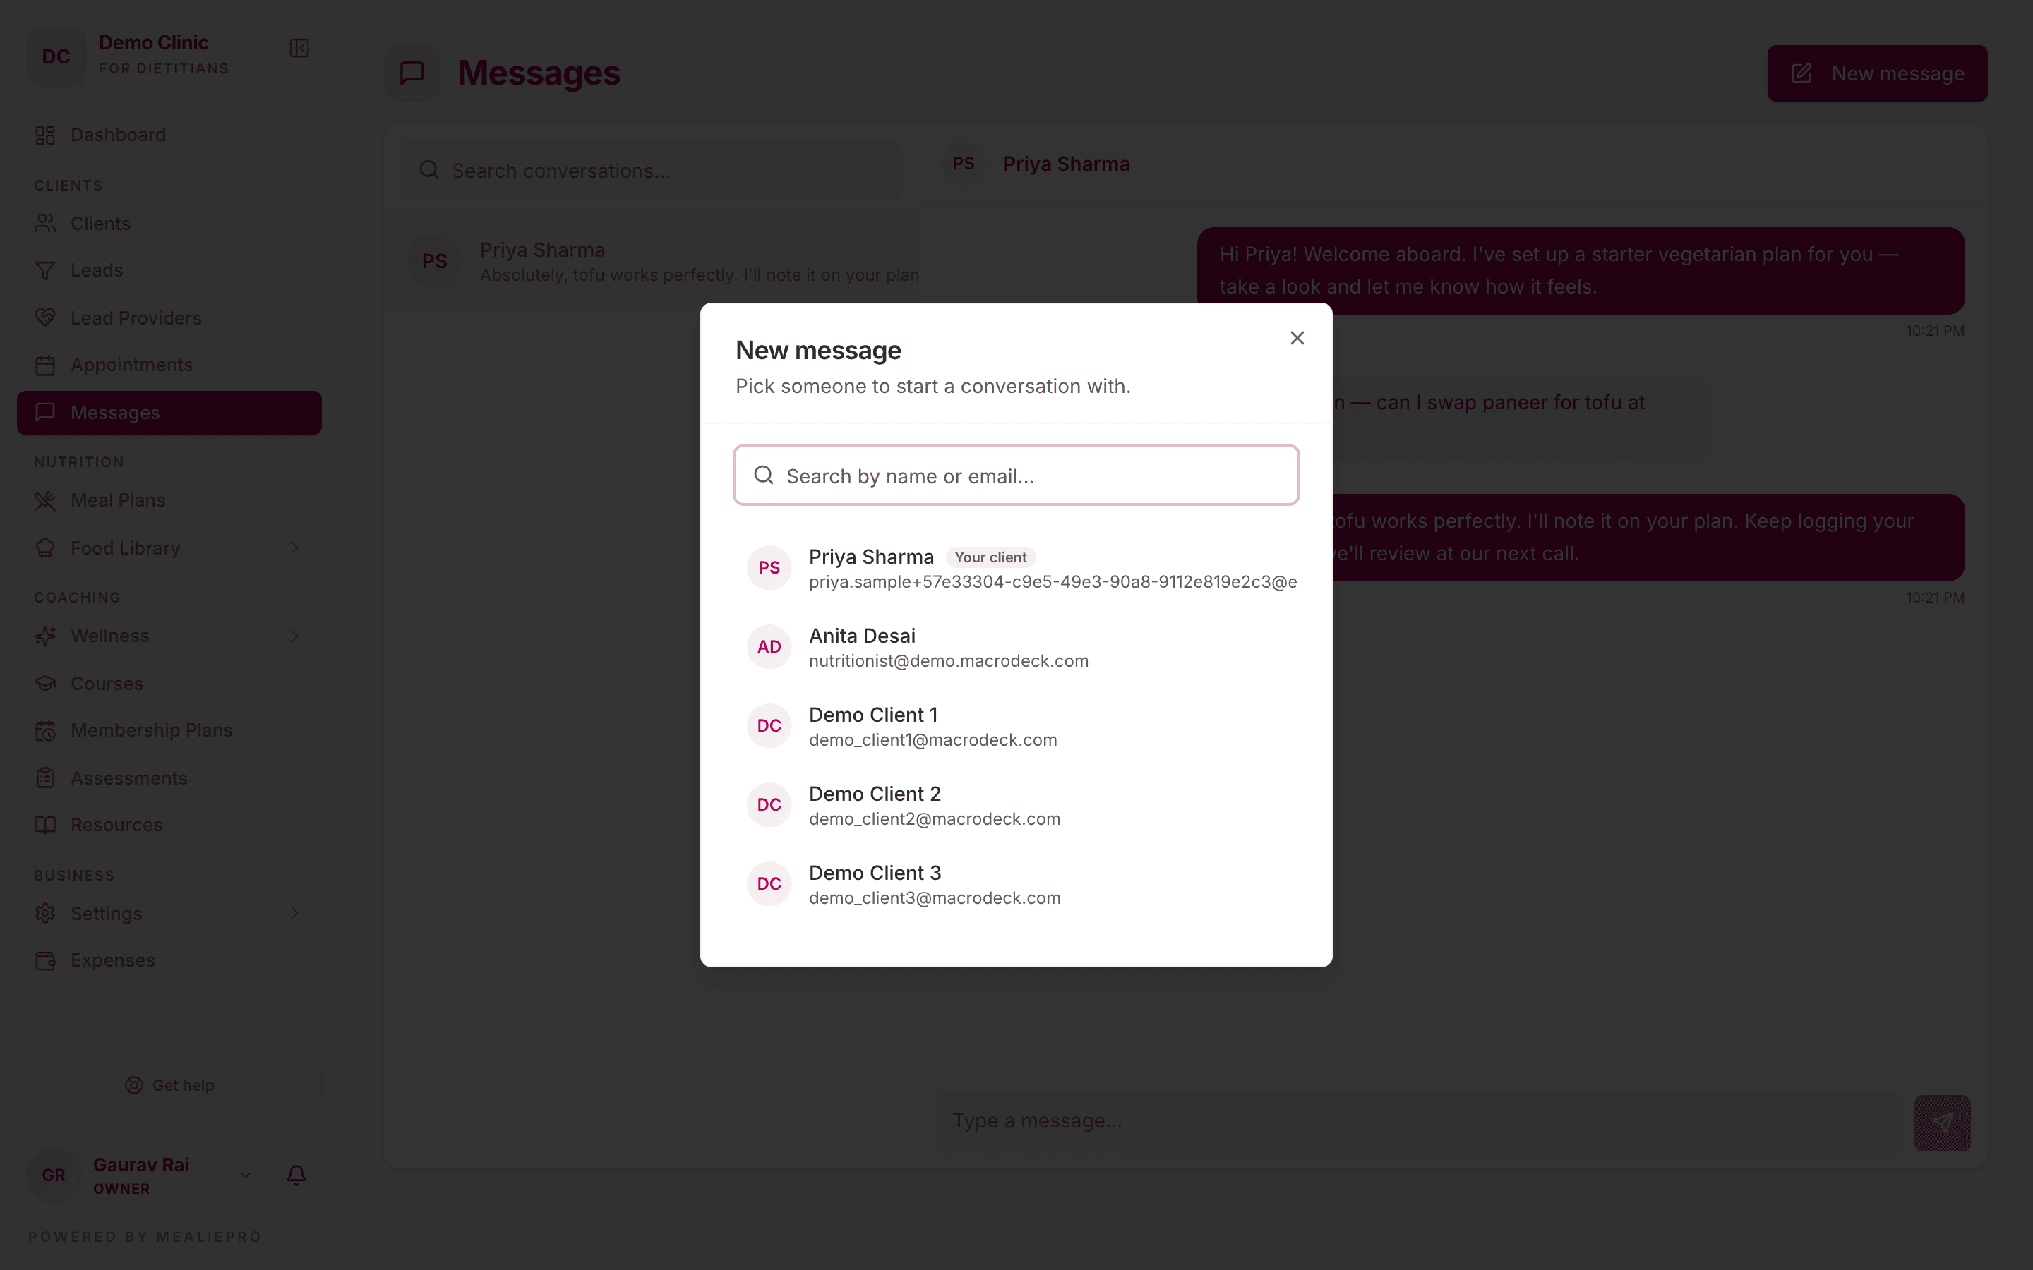Viewport: 2033px width, 1270px height.
Task: Click the Type a message field
Action: [x=1420, y=1121]
